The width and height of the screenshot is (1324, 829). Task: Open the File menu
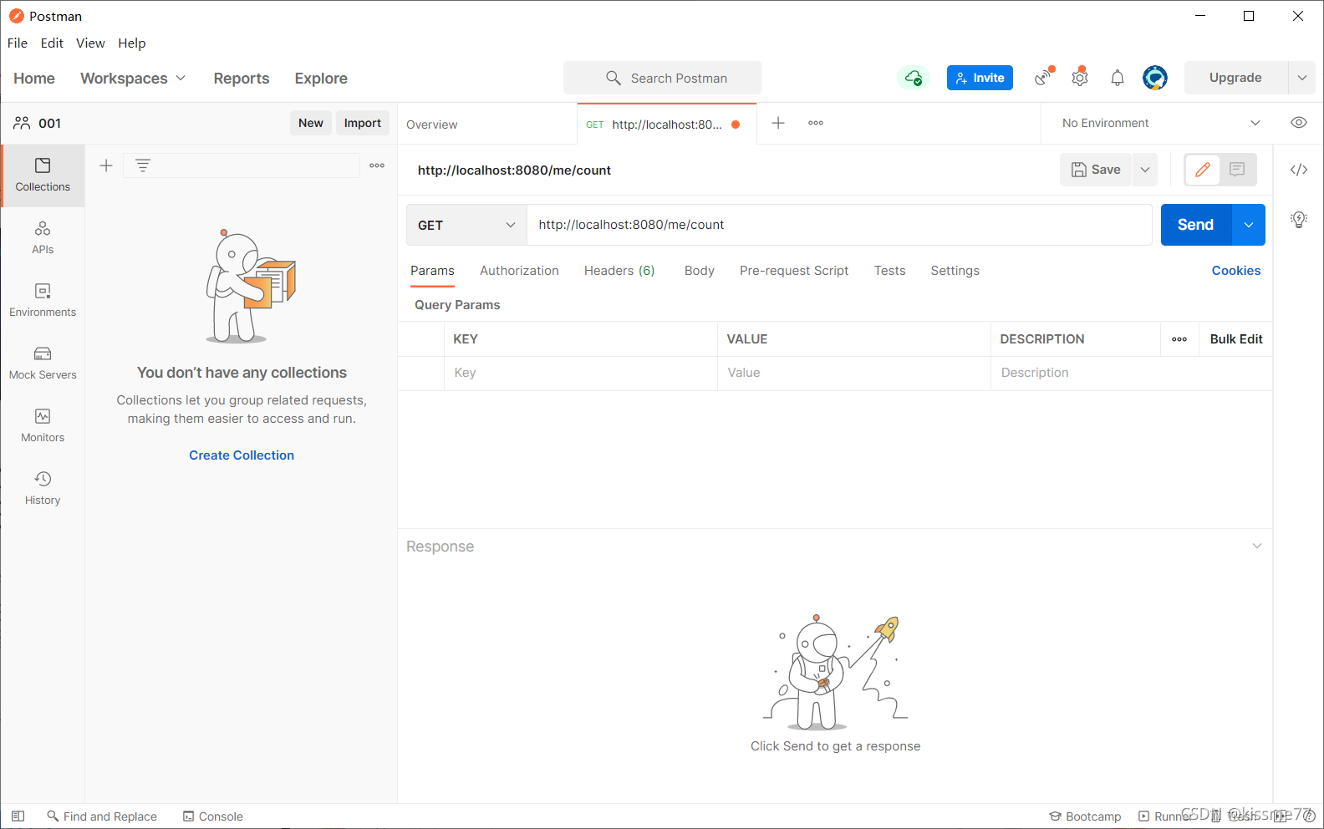18,43
